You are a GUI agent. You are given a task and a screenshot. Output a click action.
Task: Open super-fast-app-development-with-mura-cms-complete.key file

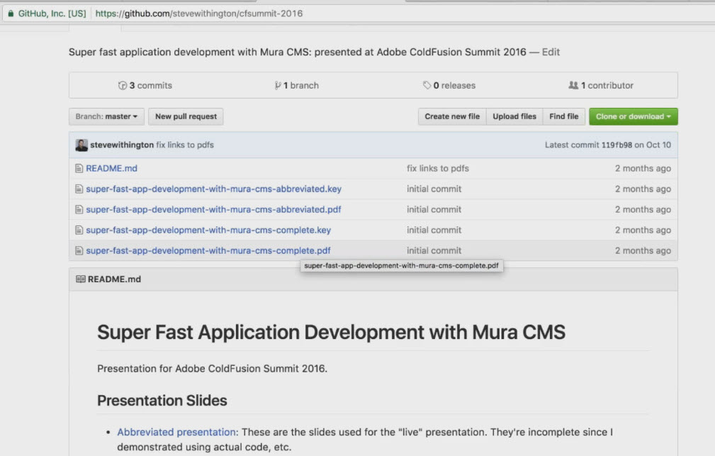coord(208,230)
